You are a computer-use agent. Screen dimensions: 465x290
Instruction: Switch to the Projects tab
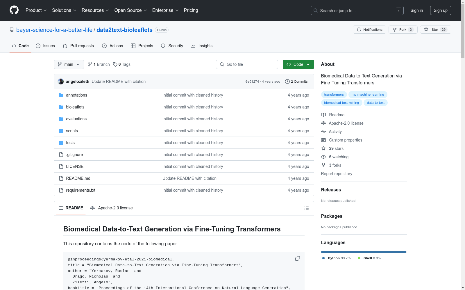(142, 46)
